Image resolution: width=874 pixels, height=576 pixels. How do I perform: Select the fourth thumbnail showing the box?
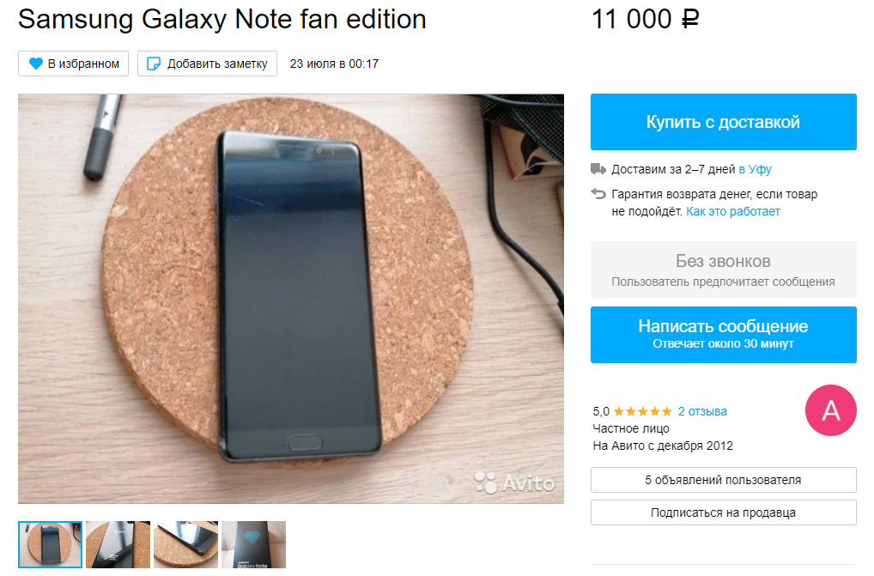(253, 545)
